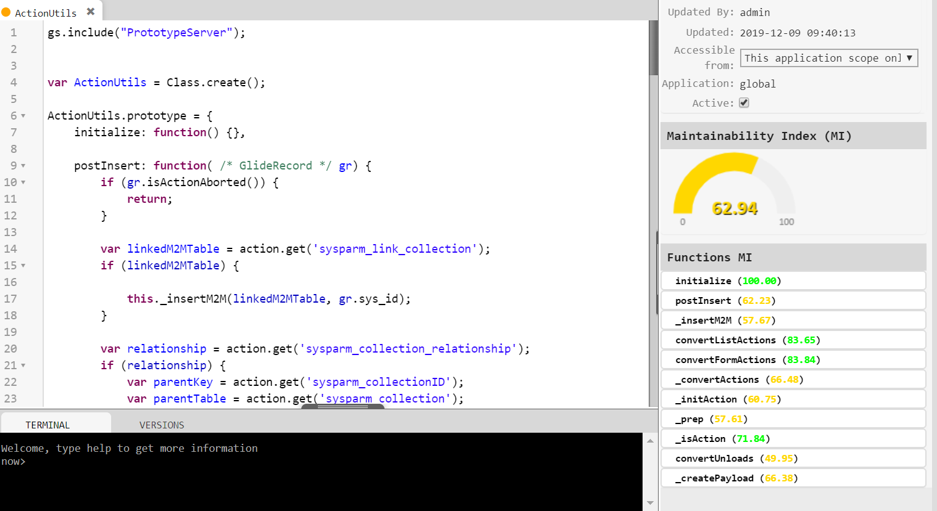The height and width of the screenshot is (511, 937).
Task: Click the terminal scroll down arrow
Action: [x=650, y=503]
